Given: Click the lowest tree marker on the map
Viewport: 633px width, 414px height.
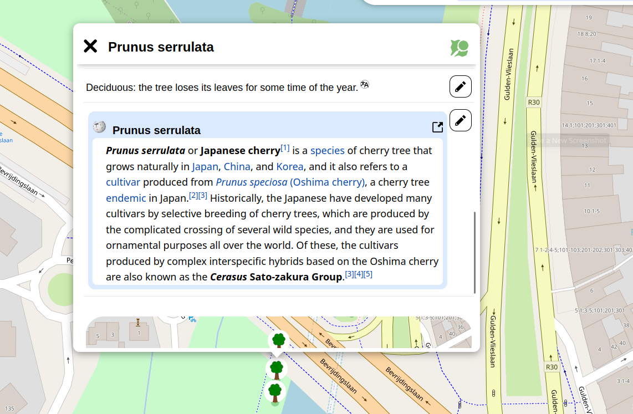Looking at the screenshot, I should tap(275, 391).
